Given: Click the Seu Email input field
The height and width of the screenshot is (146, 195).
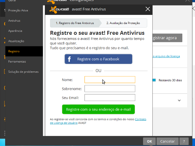Looking at the screenshot, I should (x=110, y=97).
